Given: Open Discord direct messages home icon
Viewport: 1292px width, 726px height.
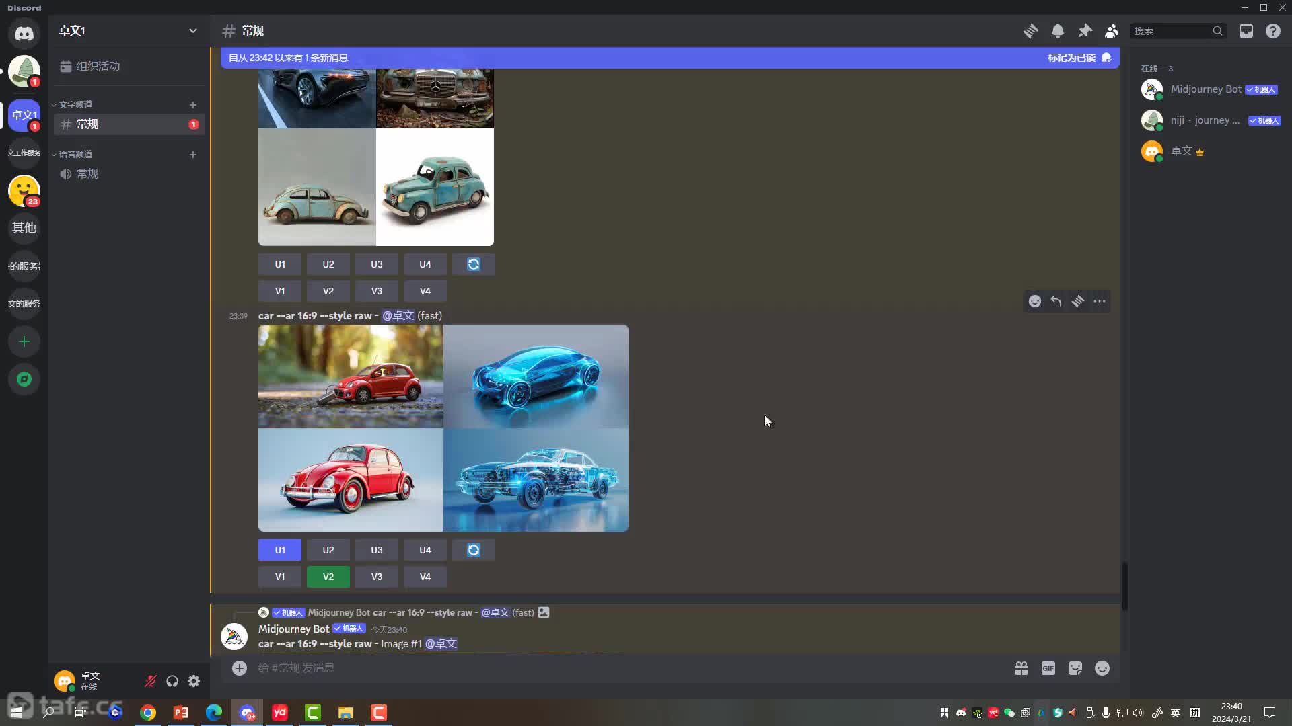Looking at the screenshot, I should tap(24, 32).
